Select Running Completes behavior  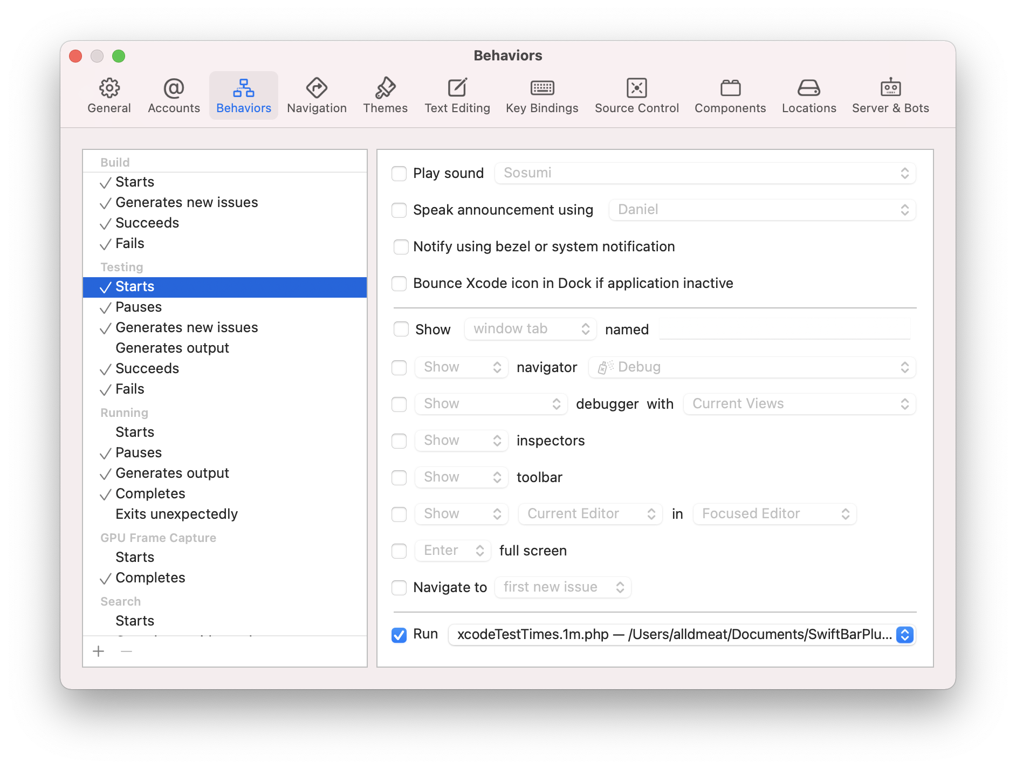point(225,494)
